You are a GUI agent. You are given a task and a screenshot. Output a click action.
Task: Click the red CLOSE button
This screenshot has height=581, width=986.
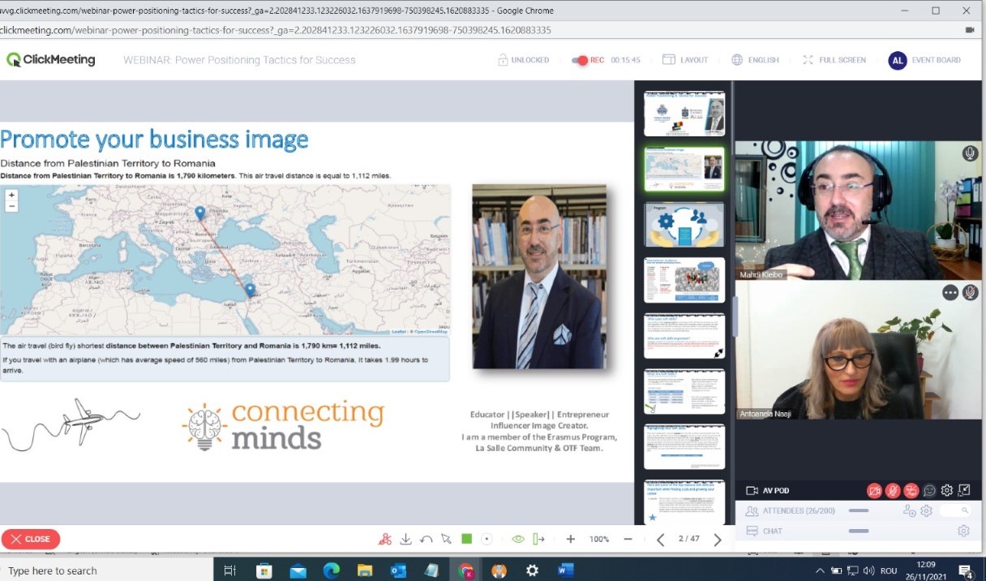31,539
